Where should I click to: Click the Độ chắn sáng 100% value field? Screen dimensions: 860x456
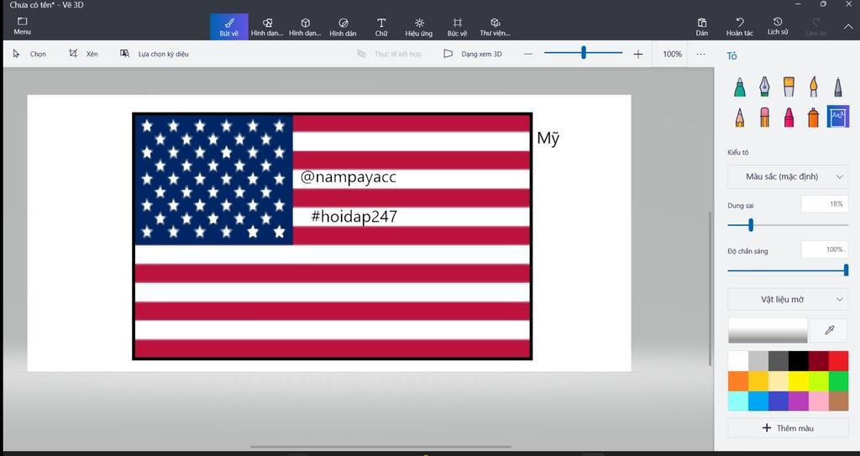click(825, 249)
